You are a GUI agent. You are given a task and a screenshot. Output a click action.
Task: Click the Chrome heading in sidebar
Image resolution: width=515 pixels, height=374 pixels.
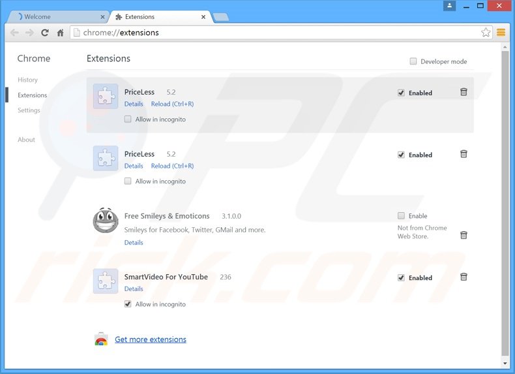point(34,59)
